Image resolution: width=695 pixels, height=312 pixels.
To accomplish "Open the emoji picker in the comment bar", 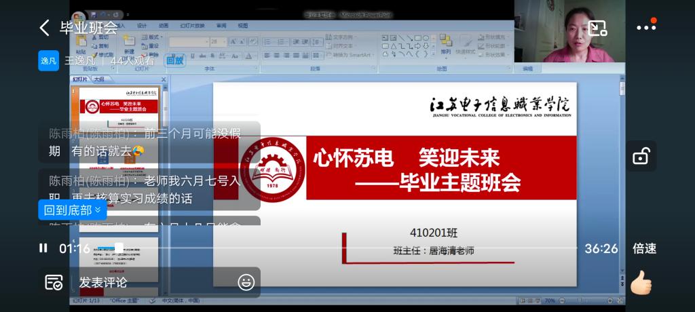I will click(x=246, y=282).
